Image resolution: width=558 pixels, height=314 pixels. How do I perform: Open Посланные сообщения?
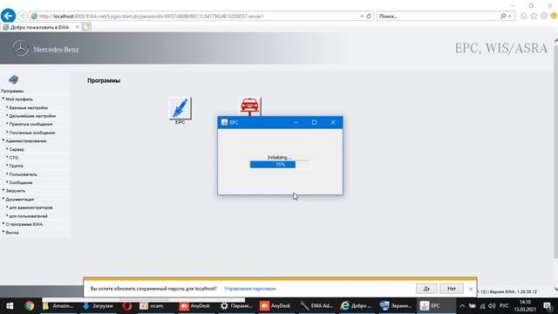[32, 133]
